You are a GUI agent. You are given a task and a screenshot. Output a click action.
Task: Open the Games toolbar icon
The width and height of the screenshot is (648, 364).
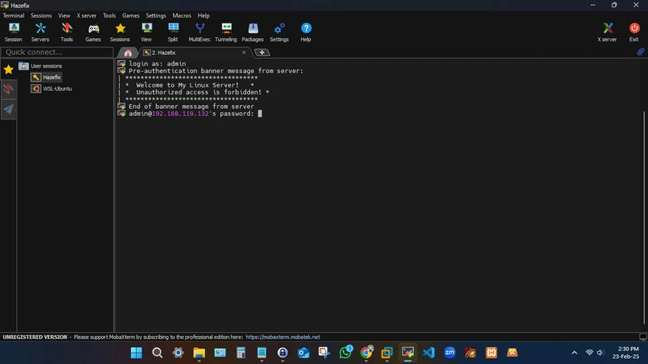[93, 32]
